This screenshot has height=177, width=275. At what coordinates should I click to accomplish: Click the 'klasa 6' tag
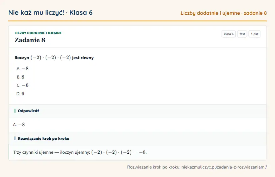[228, 34]
